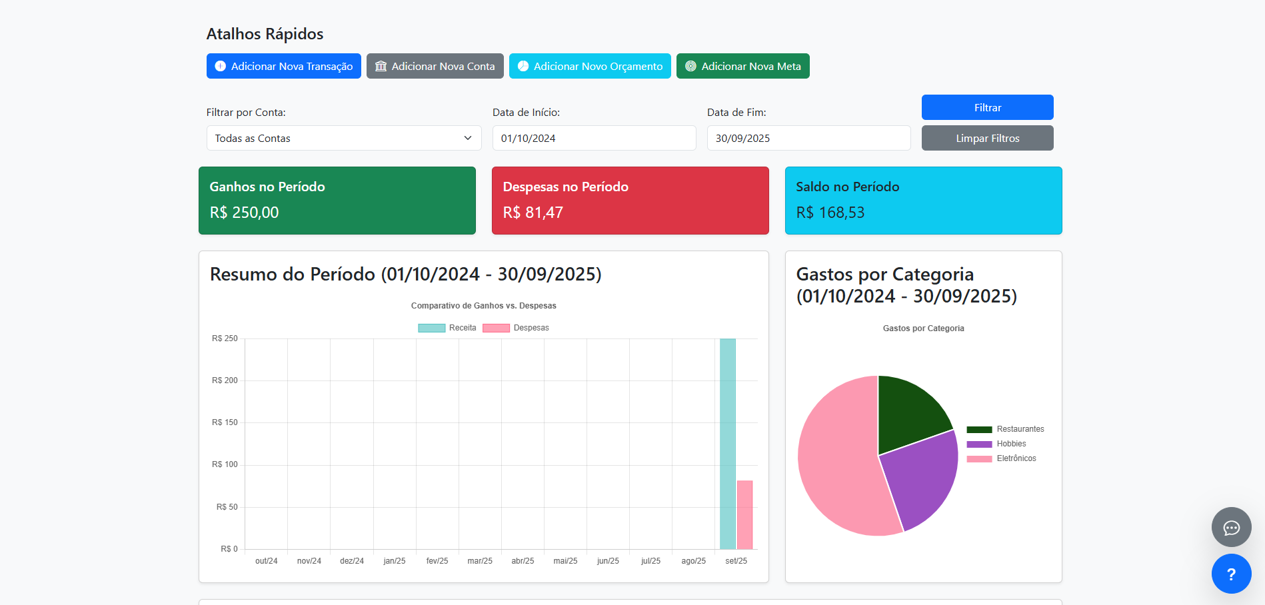Click the Data de Fim date field
The width and height of the screenshot is (1265, 605).
[x=808, y=138]
